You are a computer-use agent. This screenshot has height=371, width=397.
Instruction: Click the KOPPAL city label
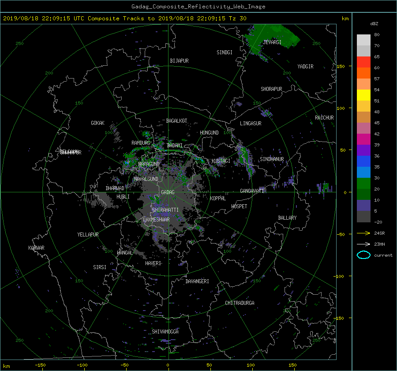tap(218, 199)
